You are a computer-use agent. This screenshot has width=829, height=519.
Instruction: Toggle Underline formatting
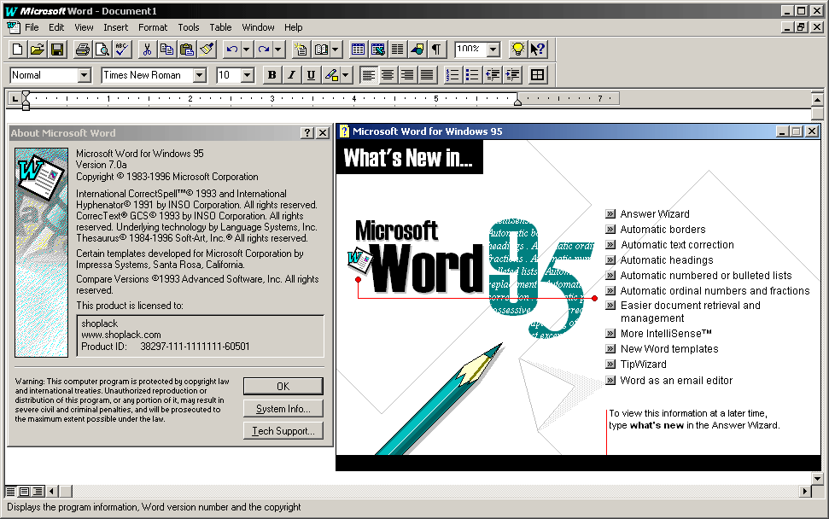(x=311, y=75)
